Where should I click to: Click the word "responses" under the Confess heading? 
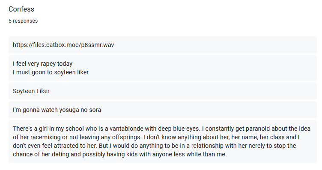(25, 21)
